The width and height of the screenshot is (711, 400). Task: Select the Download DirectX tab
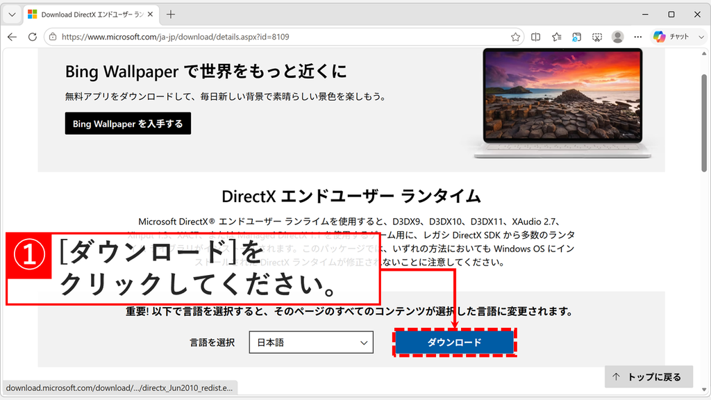pos(91,15)
